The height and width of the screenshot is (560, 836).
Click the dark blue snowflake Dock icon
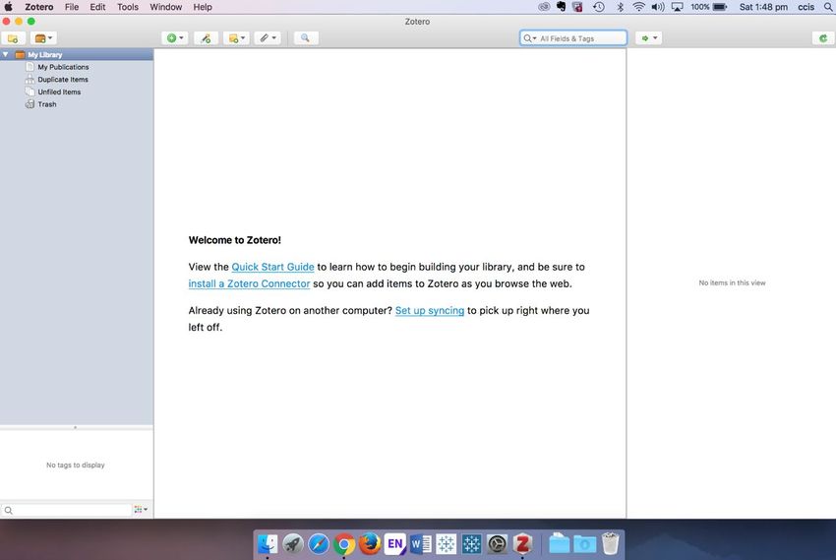click(x=471, y=544)
